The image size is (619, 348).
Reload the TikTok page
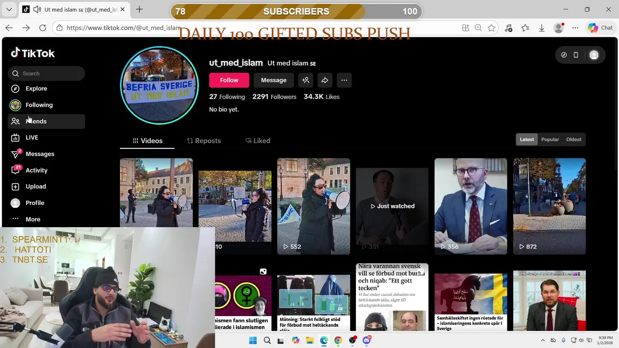tap(43, 28)
